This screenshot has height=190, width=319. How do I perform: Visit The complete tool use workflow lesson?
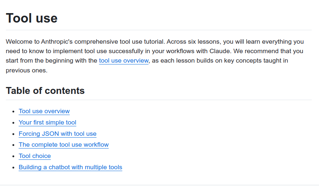[x=64, y=145]
